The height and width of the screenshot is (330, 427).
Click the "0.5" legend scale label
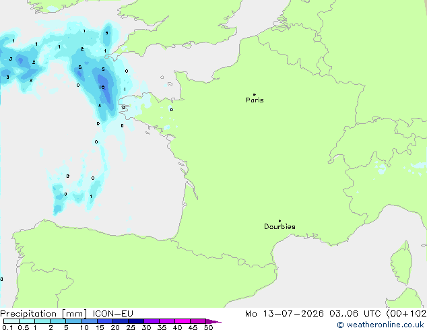[x=24, y=327]
